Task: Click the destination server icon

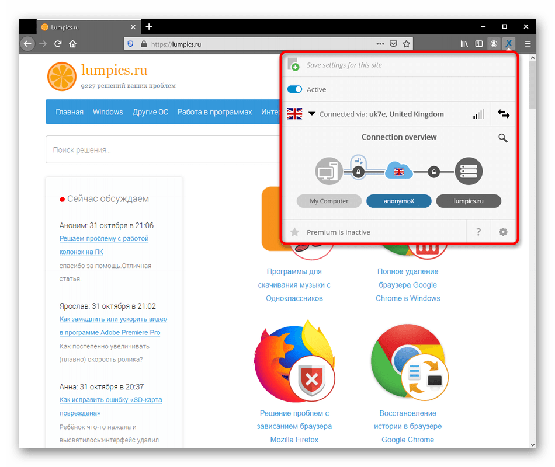Action: tap(469, 171)
